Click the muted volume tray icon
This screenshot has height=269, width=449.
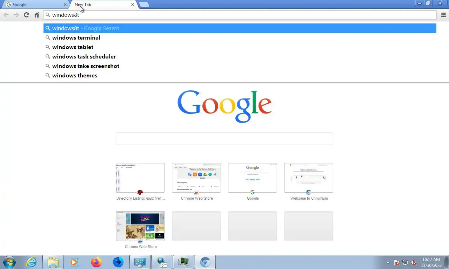[x=414, y=262]
